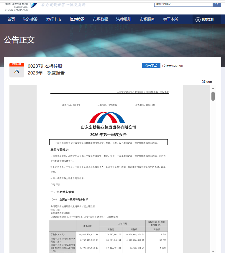The height and width of the screenshot is (253, 225).
Task: Click the keyword search input field
Action: coord(183,3)
